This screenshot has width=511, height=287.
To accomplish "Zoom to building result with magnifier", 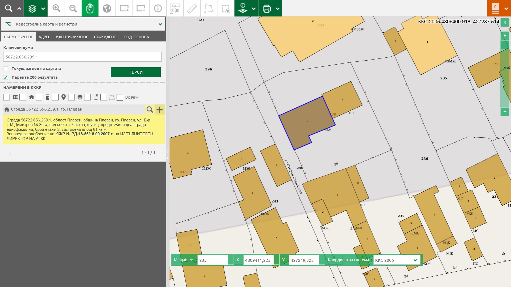I will coord(150,109).
